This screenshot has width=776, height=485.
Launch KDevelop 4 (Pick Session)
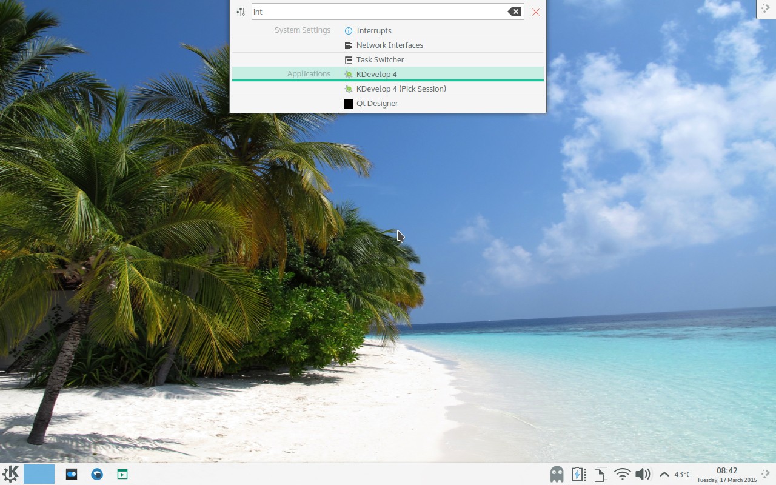(x=401, y=89)
